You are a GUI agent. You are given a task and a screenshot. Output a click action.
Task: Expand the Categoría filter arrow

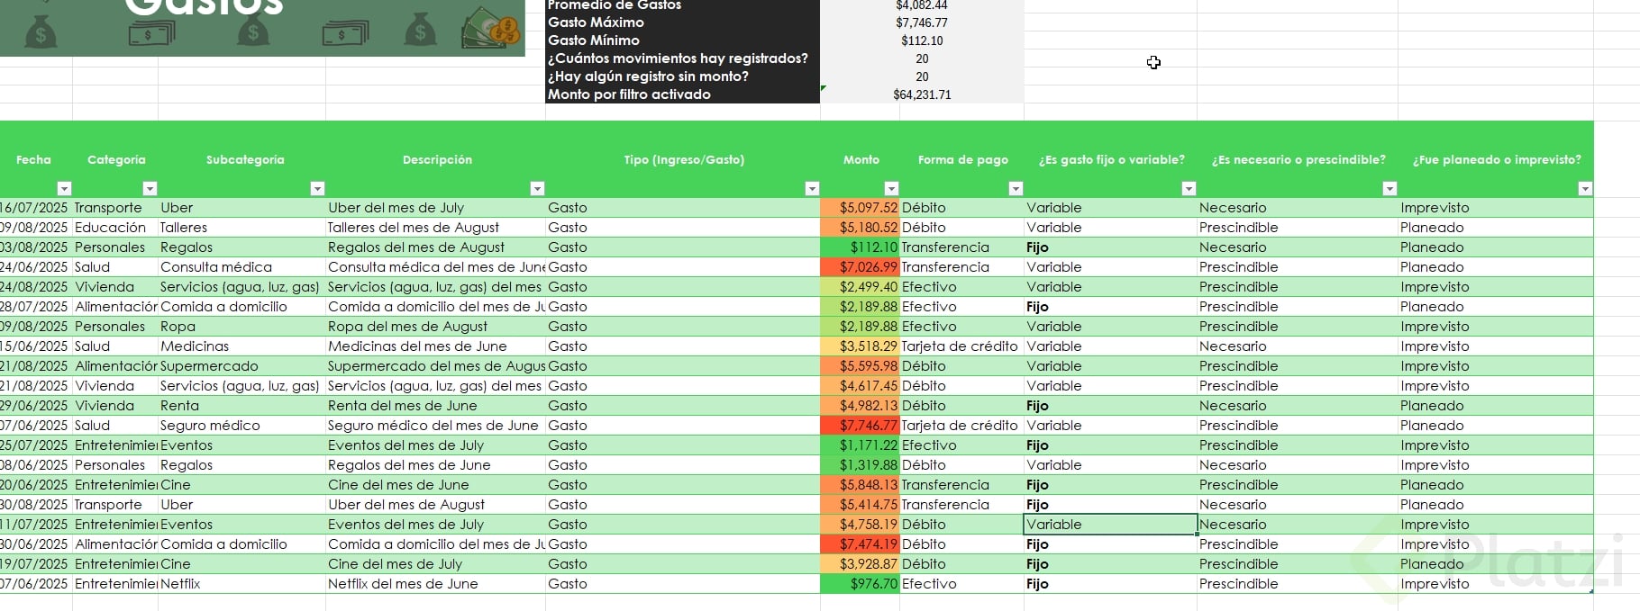(150, 188)
